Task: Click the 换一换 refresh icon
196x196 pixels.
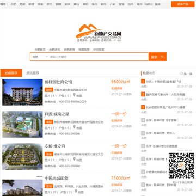Action: point(181,73)
